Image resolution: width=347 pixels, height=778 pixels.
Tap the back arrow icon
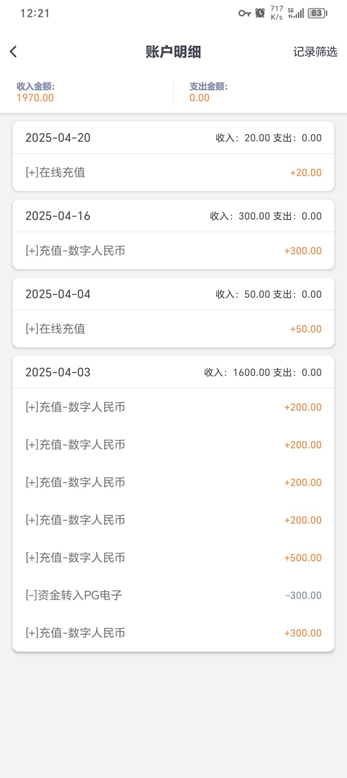(13, 52)
